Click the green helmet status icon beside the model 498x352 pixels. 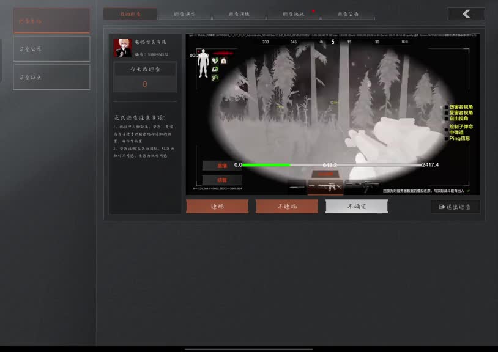tap(214, 60)
